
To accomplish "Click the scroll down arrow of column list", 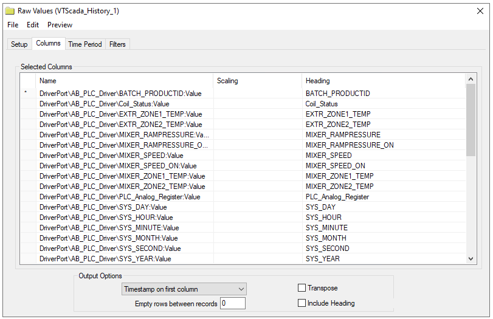I will coord(471,259).
